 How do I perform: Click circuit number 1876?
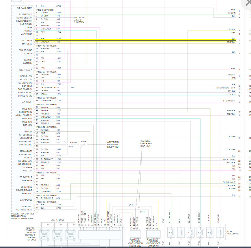(59, 94)
